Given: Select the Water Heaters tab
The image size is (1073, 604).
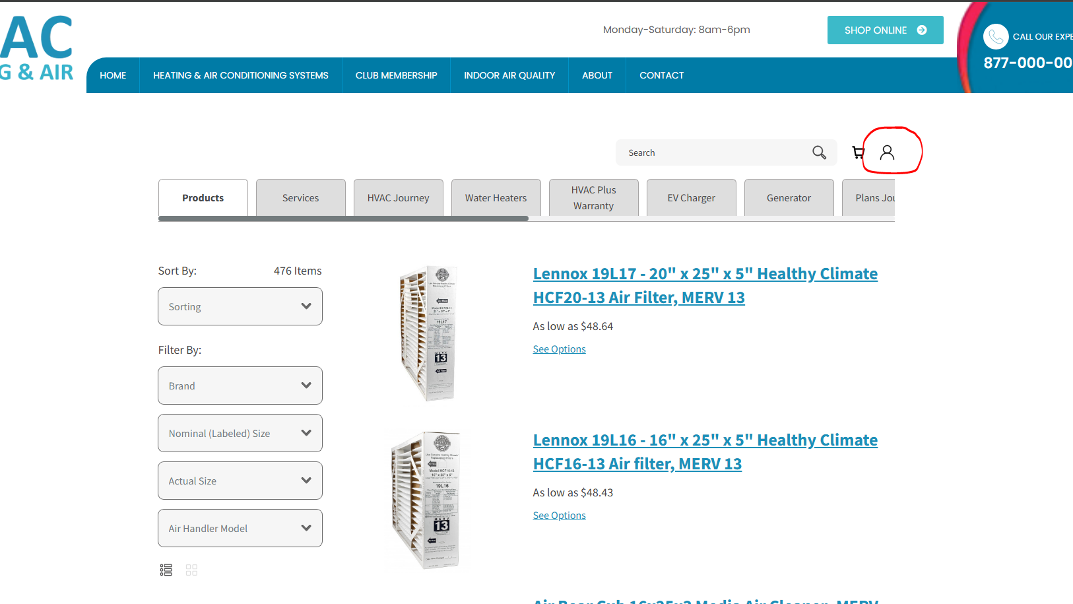Looking at the screenshot, I should (x=496, y=197).
